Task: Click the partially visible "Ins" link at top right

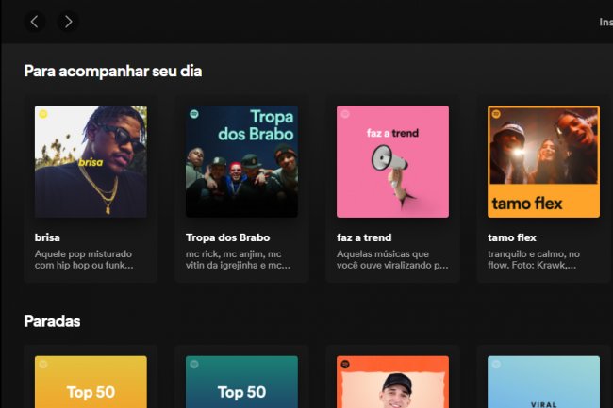Action: tap(605, 22)
